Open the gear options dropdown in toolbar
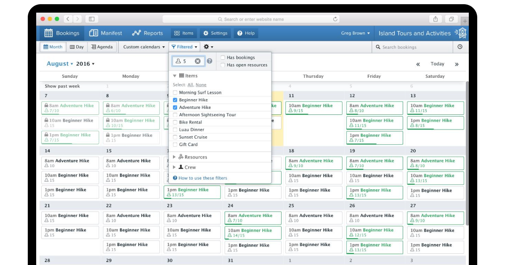This screenshot has width=505, height=265. (x=208, y=47)
